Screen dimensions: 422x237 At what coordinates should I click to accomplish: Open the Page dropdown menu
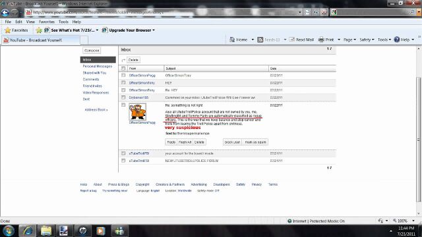[349, 39]
